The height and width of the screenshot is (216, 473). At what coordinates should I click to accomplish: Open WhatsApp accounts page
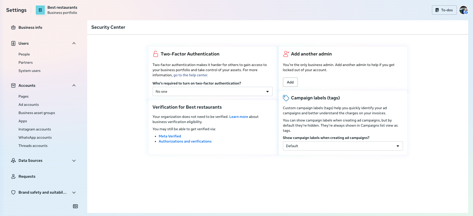coord(35,137)
